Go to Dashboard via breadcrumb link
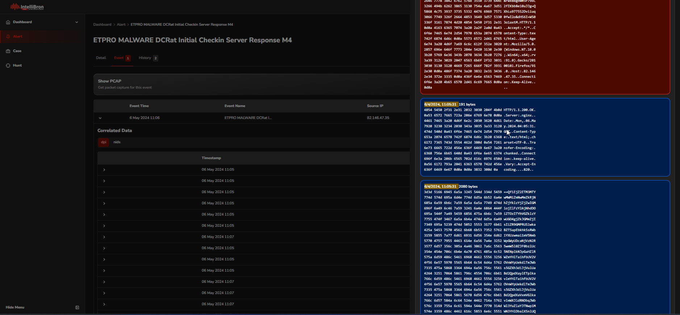 102,25
